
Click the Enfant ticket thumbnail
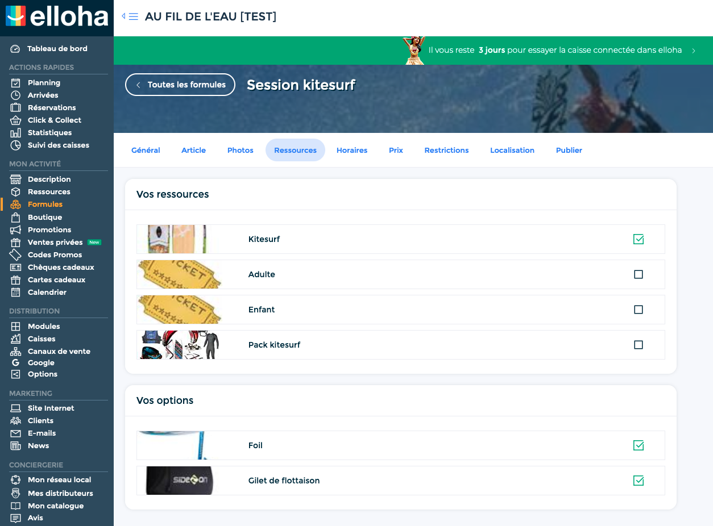click(179, 310)
